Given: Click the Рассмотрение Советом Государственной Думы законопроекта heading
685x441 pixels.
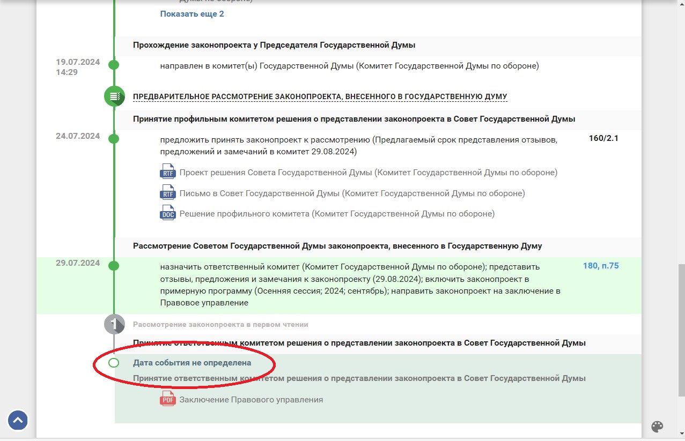Looking at the screenshot, I should 337,246.
